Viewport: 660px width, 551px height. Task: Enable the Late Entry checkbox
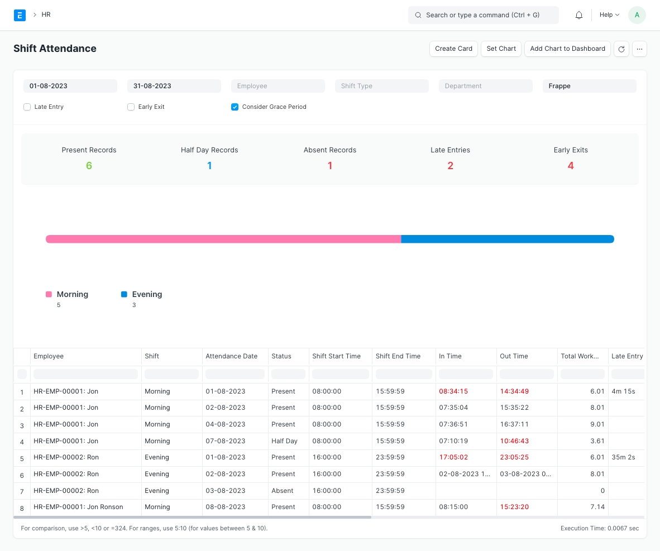coord(27,107)
